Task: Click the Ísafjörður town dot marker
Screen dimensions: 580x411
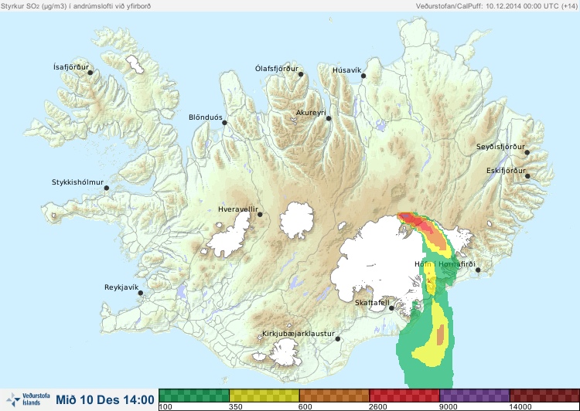Action: (x=90, y=73)
